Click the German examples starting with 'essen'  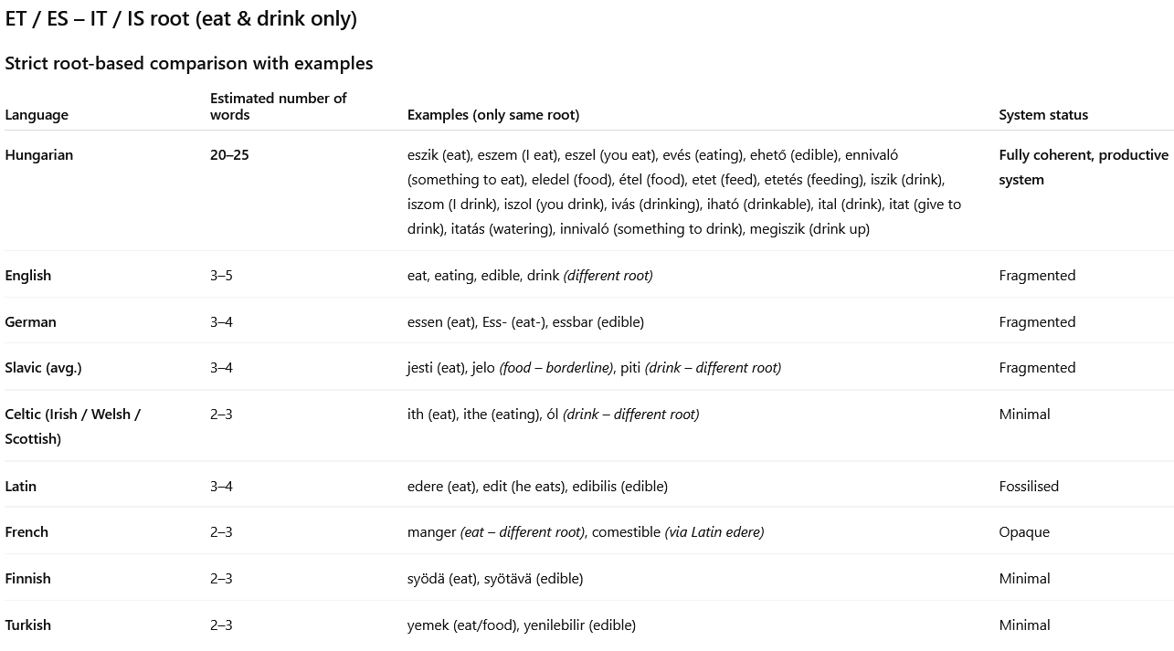tap(525, 322)
